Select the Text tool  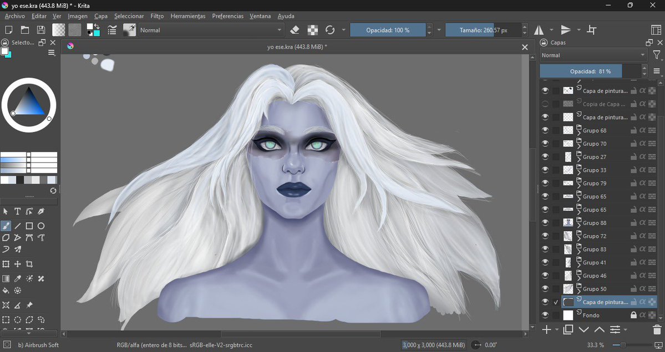coord(17,211)
